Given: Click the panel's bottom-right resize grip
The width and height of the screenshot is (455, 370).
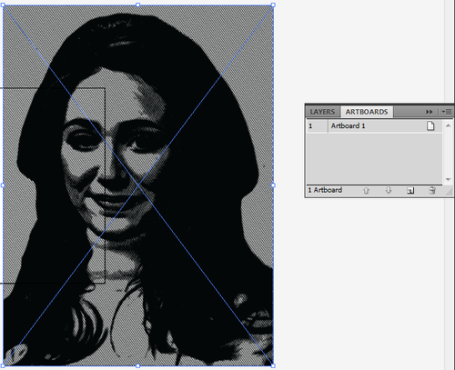Looking at the screenshot, I should tap(449, 192).
